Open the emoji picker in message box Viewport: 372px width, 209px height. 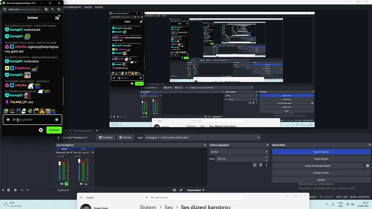[57, 120]
